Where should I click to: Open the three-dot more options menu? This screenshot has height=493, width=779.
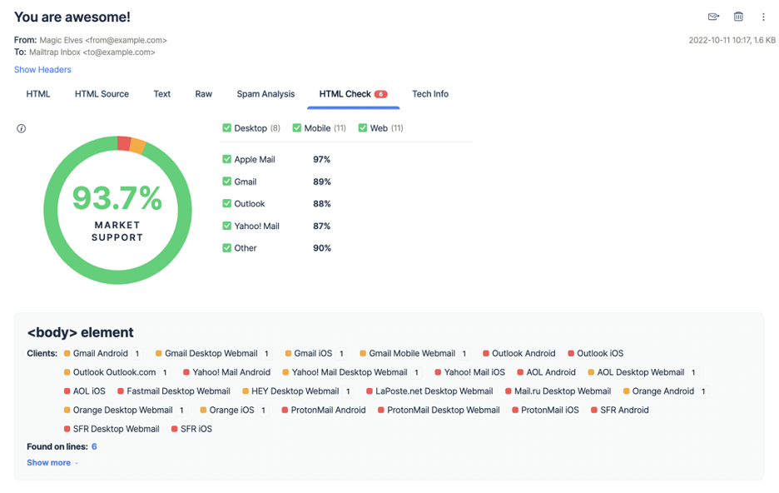pos(763,17)
